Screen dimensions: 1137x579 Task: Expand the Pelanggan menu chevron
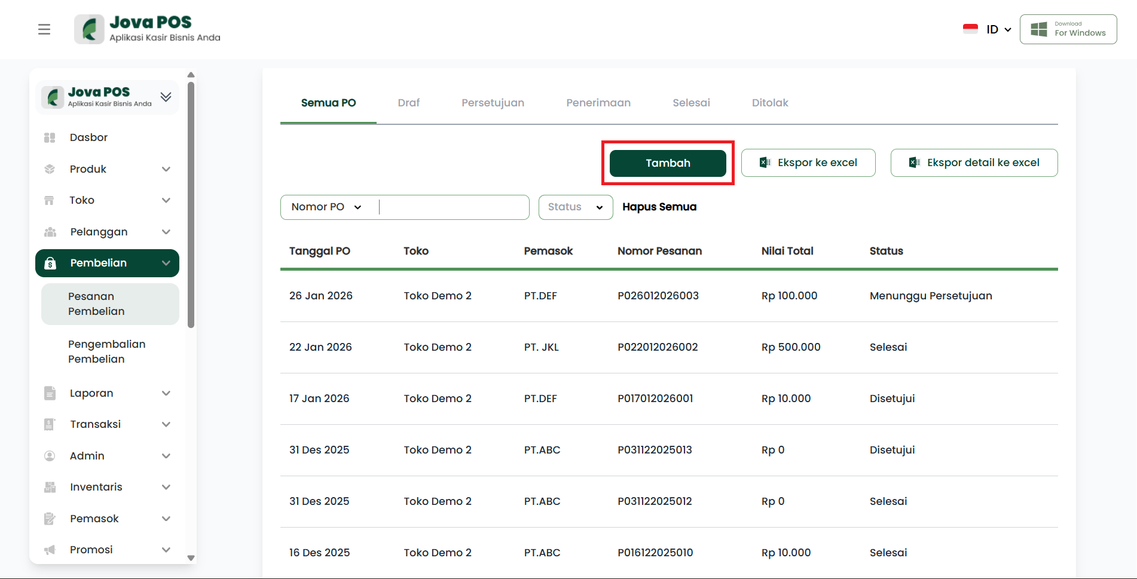click(166, 232)
